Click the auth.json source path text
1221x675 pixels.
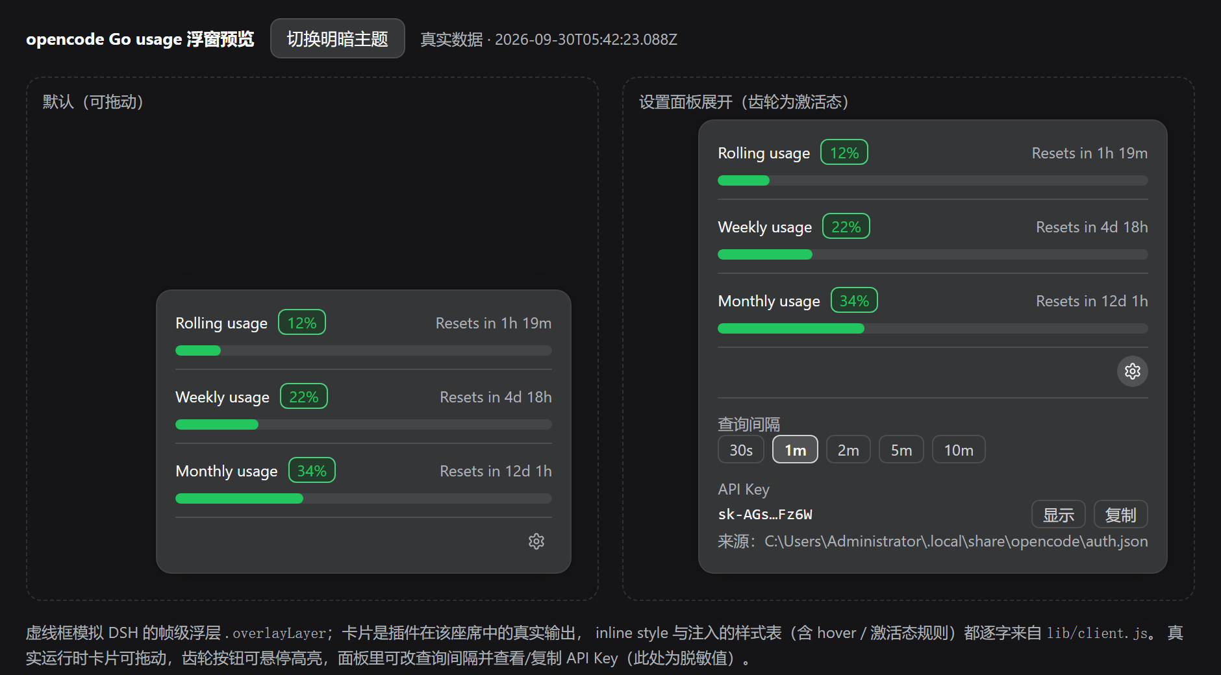coord(933,541)
